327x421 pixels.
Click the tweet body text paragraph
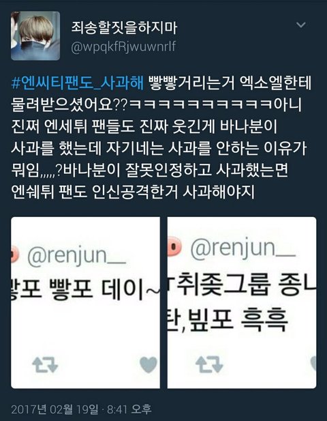click(x=161, y=137)
